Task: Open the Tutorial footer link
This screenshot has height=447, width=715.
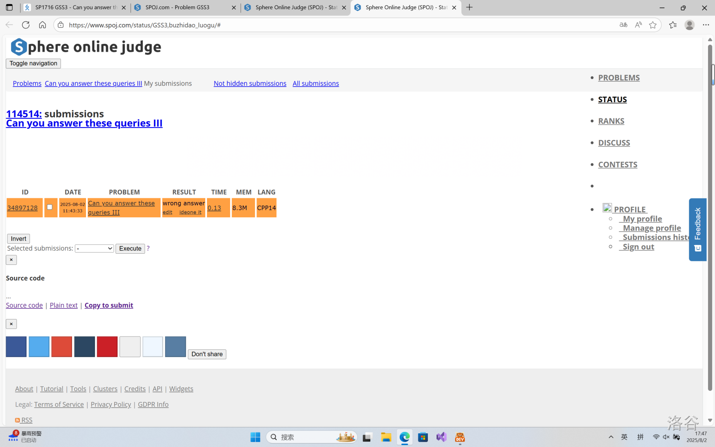Action: tap(52, 389)
